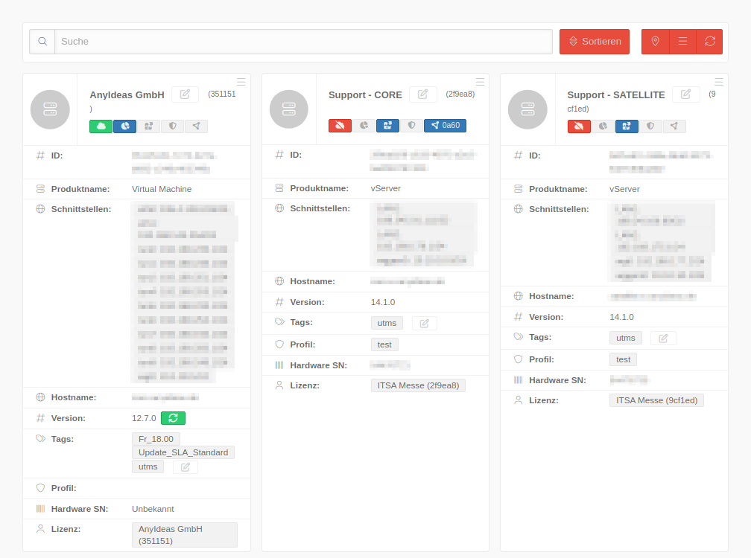Click the blue 0a60 paper-plane badge
The height and width of the screenshot is (558, 751).
pos(445,126)
